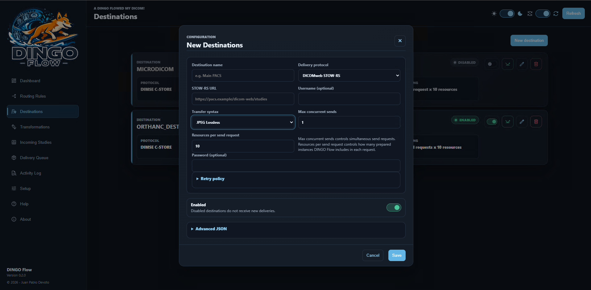This screenshot has width=591, height=290.
Task: Click the Max concurrent sends field
Action: [349, 122]
